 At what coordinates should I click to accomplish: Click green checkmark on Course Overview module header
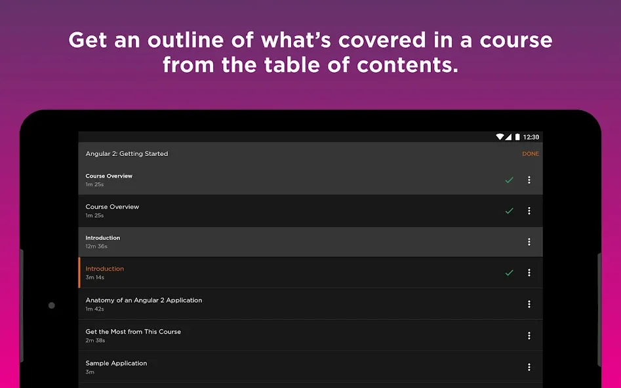[510, 180]
